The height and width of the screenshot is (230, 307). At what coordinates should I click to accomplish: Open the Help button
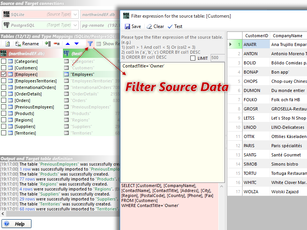(x=17, y=223)
